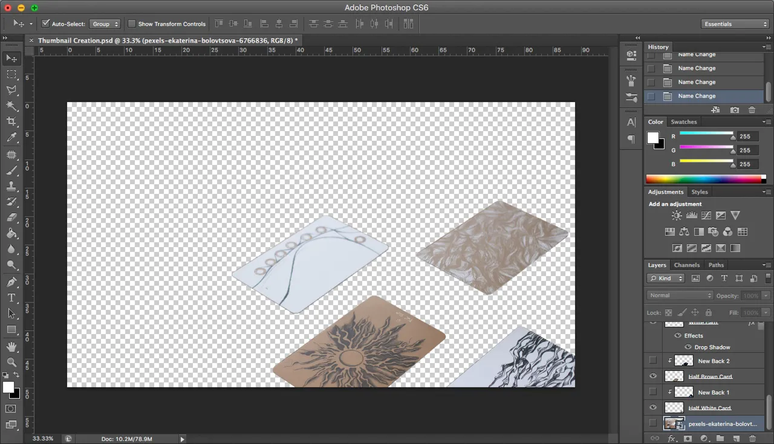The image size is (774, 444).
Task: Uncheck the Auto-Select checkbox
Action: tap(45, 24)
